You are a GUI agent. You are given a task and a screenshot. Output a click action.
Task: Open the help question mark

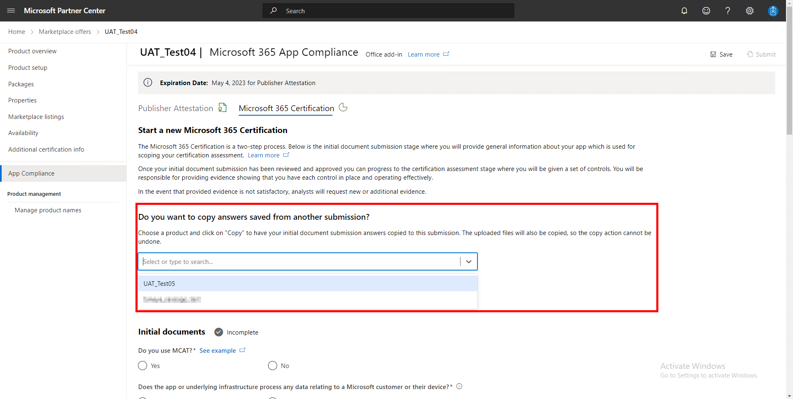[728, 11]
